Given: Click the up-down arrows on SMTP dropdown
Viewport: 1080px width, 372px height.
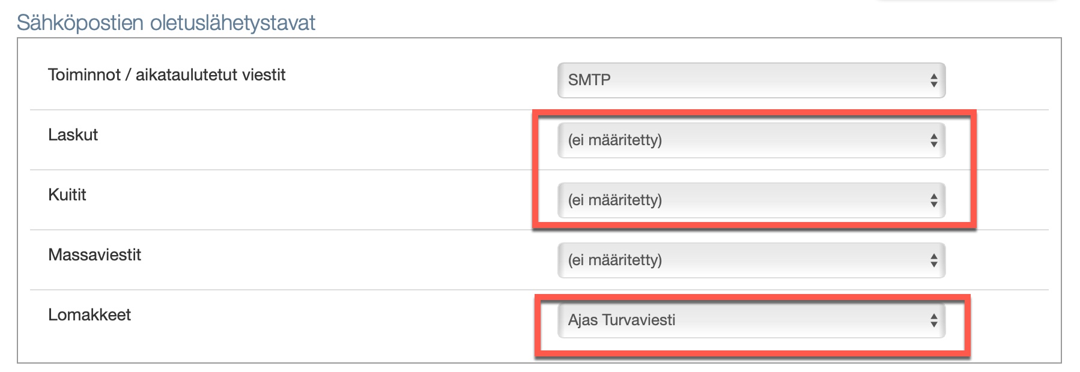Looking at the screenshot, I should (933, 80).
